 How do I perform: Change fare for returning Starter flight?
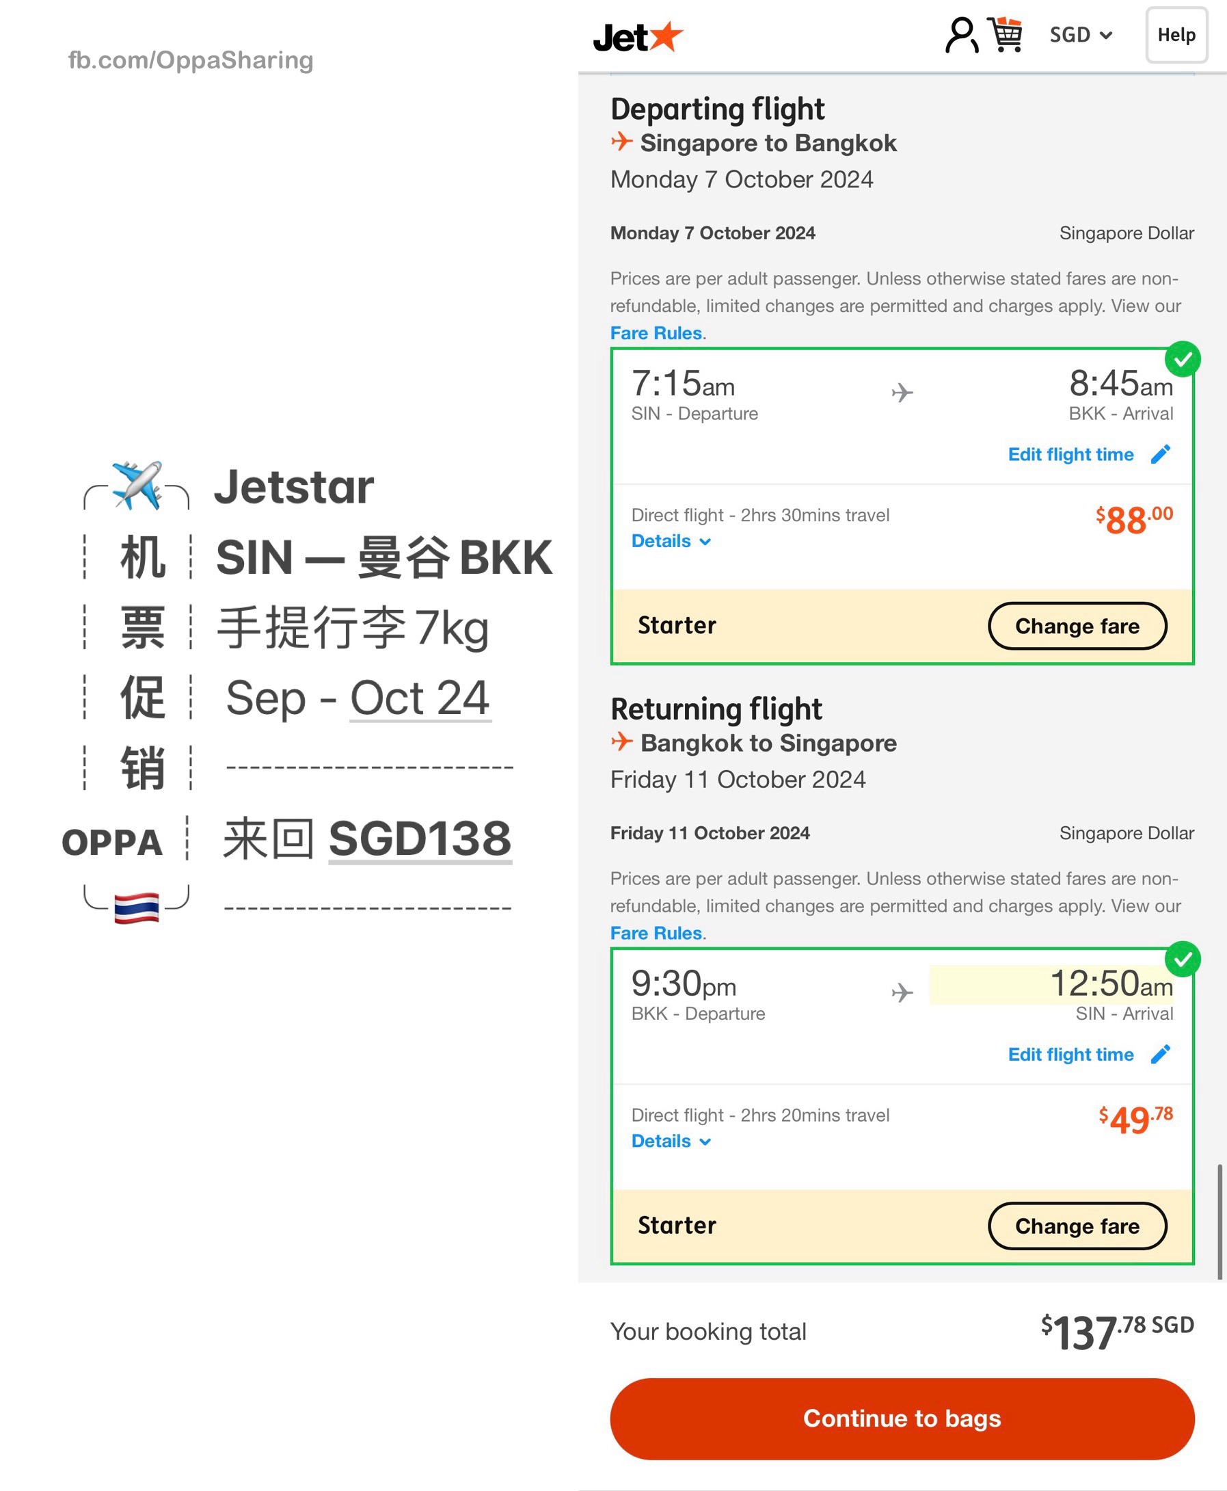tap(1077, 1226)
